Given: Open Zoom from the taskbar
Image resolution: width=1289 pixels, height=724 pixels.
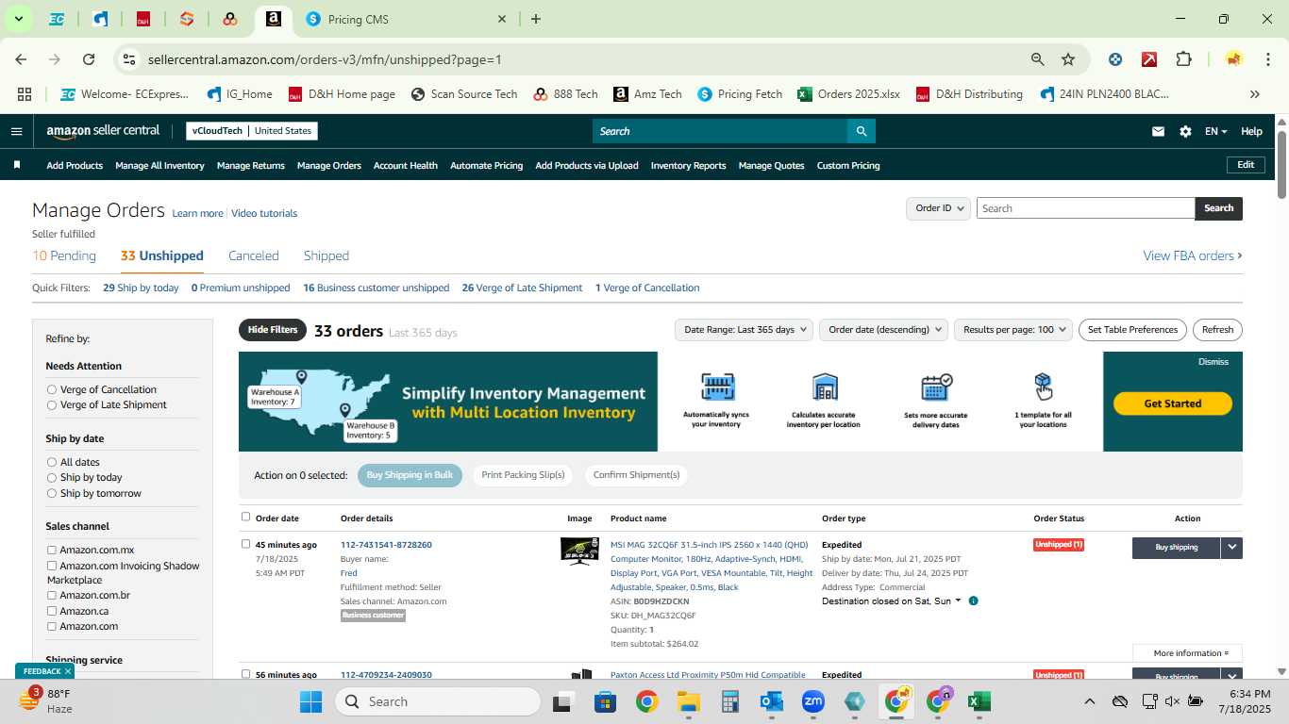Looking at the screenshot, I should pos(813,701).
